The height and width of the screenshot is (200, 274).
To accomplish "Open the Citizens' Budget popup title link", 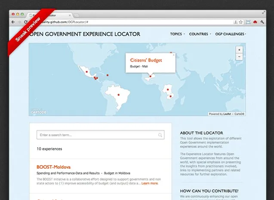I will point(146,60).
